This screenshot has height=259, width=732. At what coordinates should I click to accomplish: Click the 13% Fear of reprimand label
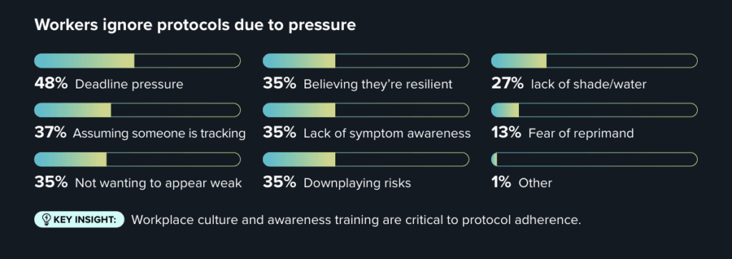click(563, 133)
